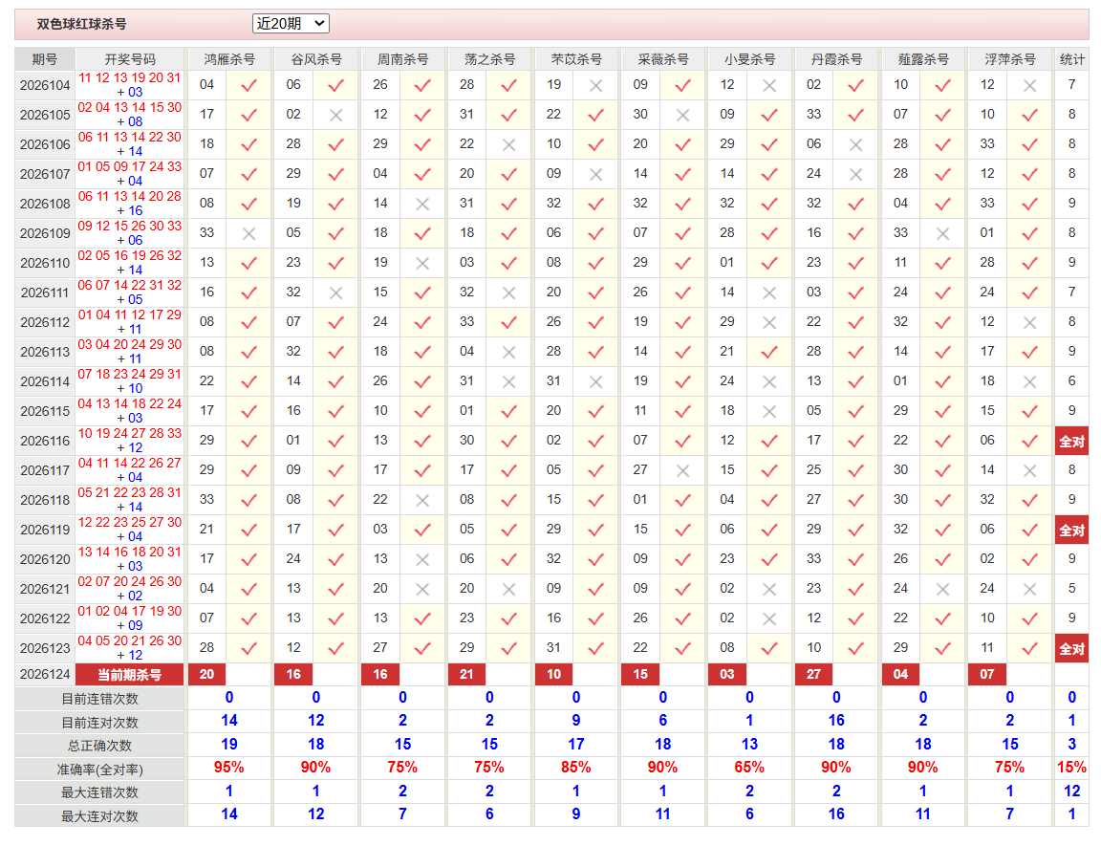Image resolution: width=1101 pixels, height=846 pixels.
Task: Click the cross mark for 小旻杀号 in period 2026122
Action: (x=769, y=619)
